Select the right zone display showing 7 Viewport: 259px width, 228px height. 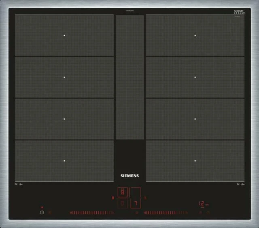[x=136, y=198]
